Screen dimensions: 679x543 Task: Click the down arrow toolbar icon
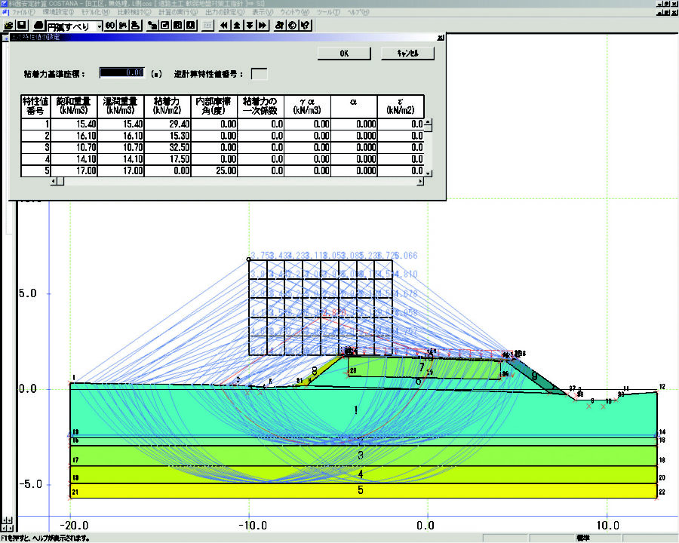click(250, 26)
